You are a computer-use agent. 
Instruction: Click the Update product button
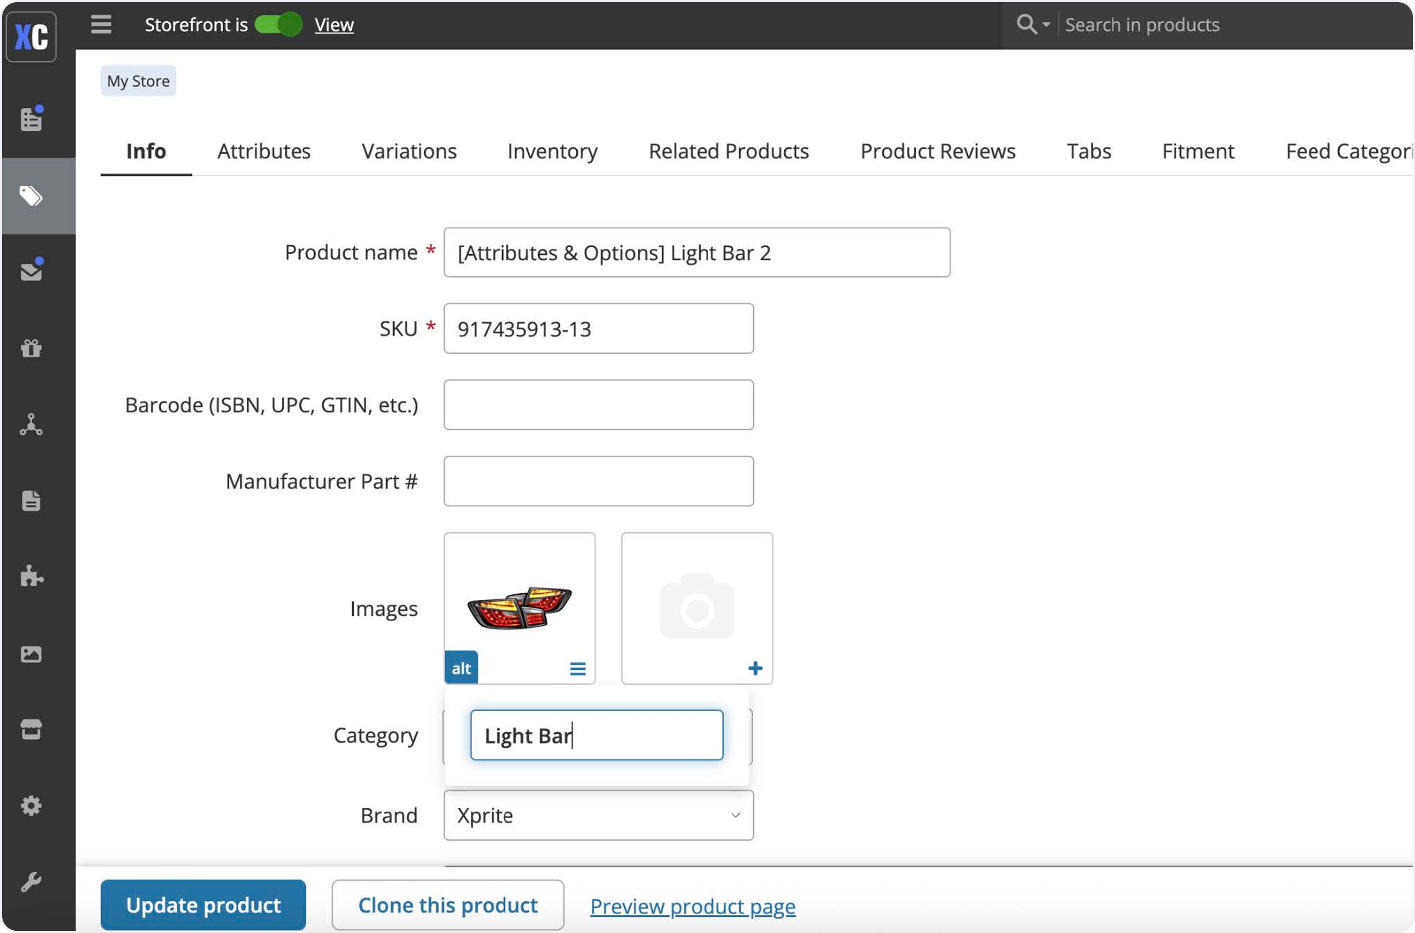(203, 905)
